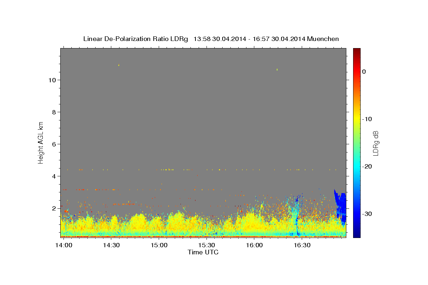The height and width of the screenshot is (285, 428).
Task: Click the 15:00 time tick label
Action: tap(159, 245)
